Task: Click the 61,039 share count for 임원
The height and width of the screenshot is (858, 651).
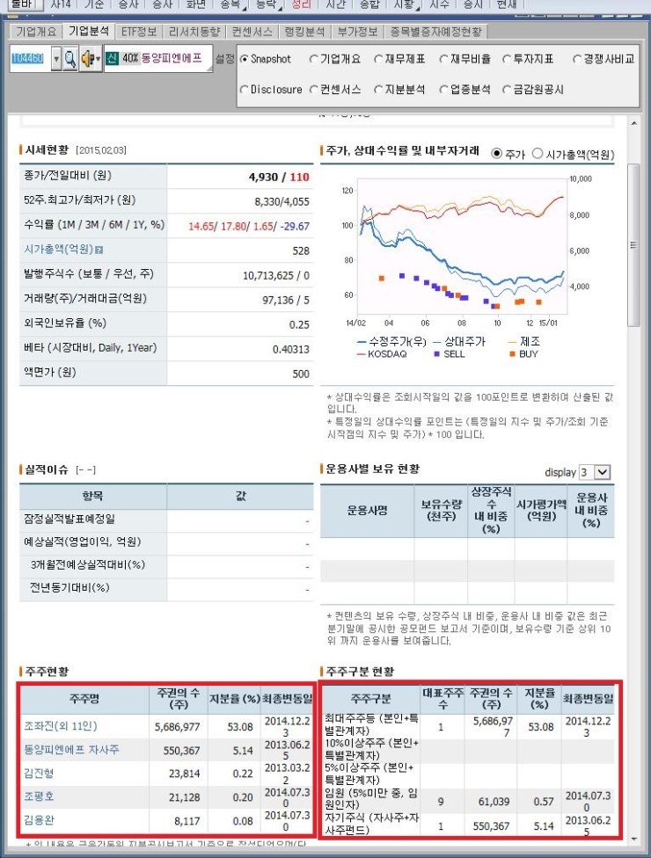Action: (x=494, y=802)
